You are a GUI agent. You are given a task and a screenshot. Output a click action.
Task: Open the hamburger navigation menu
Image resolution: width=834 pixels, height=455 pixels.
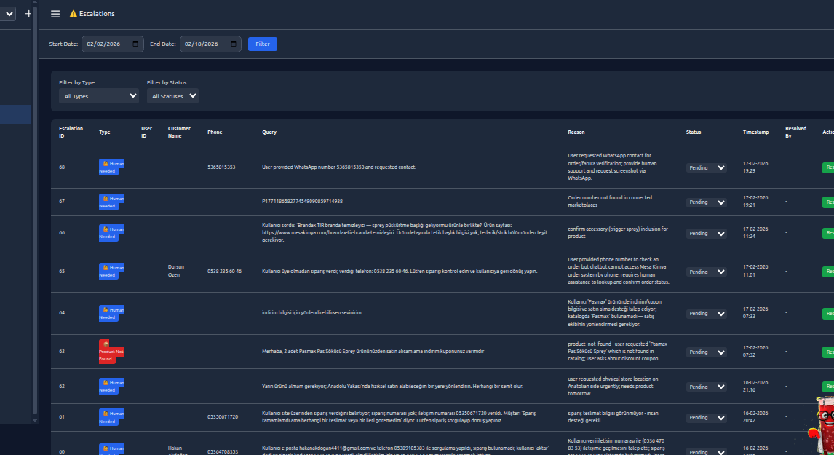coord(55,13)
